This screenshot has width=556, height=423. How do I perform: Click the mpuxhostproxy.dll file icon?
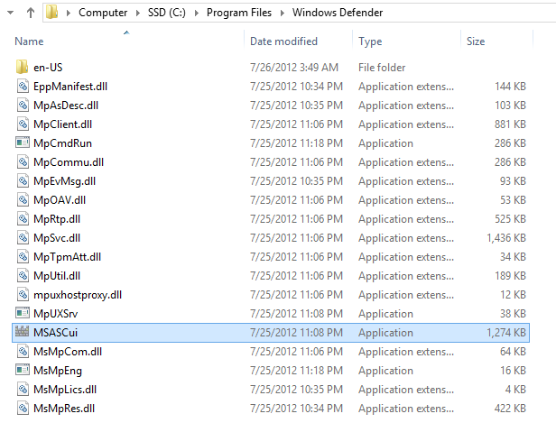click(x=23, y=294)
